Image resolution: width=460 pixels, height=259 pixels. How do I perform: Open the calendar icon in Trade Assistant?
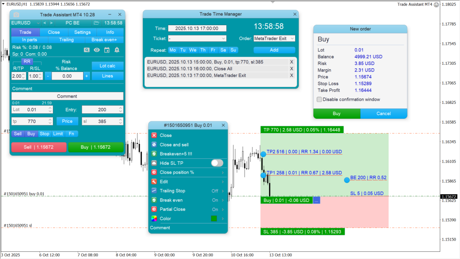107,50
